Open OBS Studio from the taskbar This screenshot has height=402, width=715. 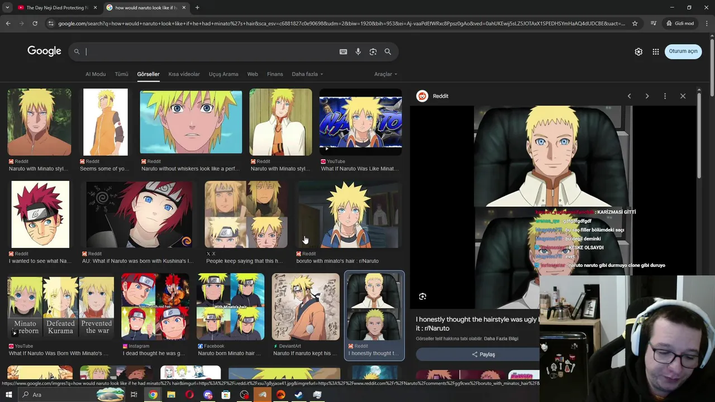244,395
